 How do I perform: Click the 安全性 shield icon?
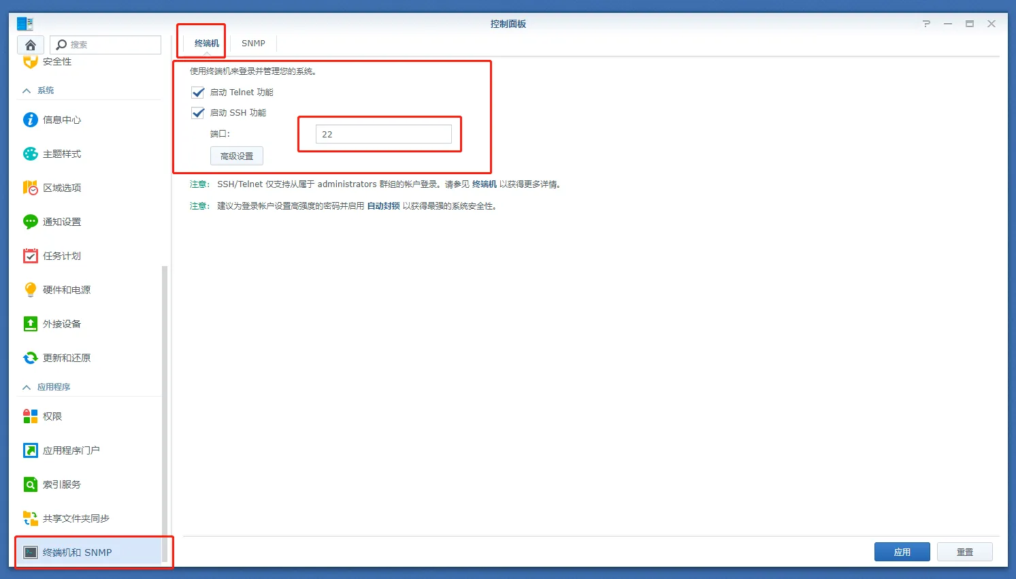(31, 62)
